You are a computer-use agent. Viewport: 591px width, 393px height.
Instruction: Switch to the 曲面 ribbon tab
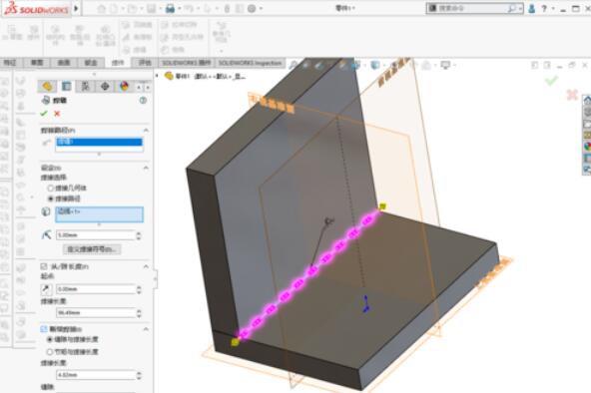(64, 63)
